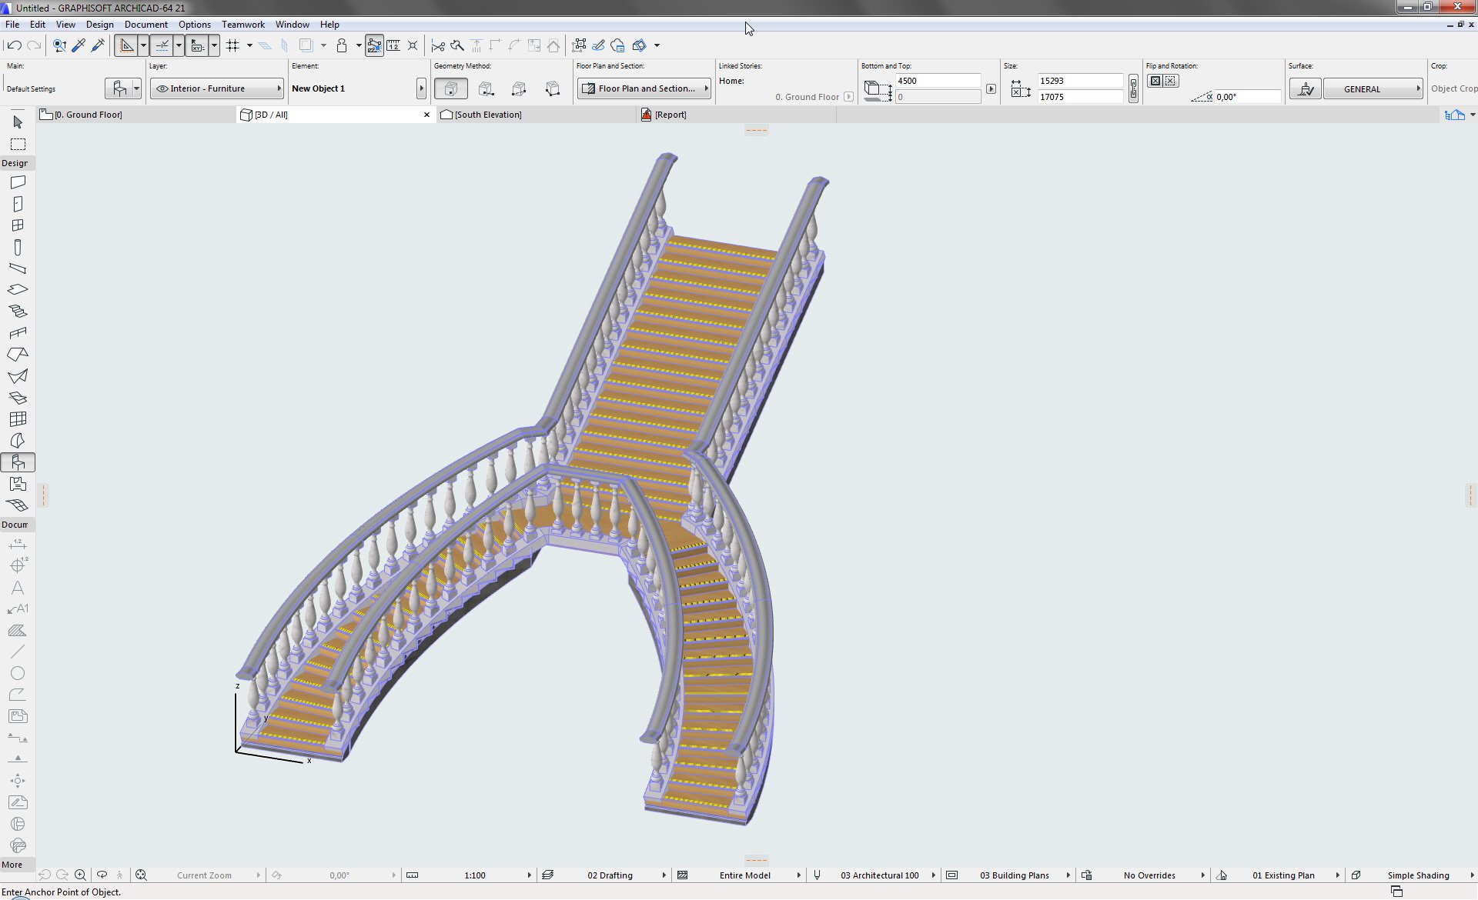Click the top height field showing 4500
1478x900 pixels.
tap(937, 81)
